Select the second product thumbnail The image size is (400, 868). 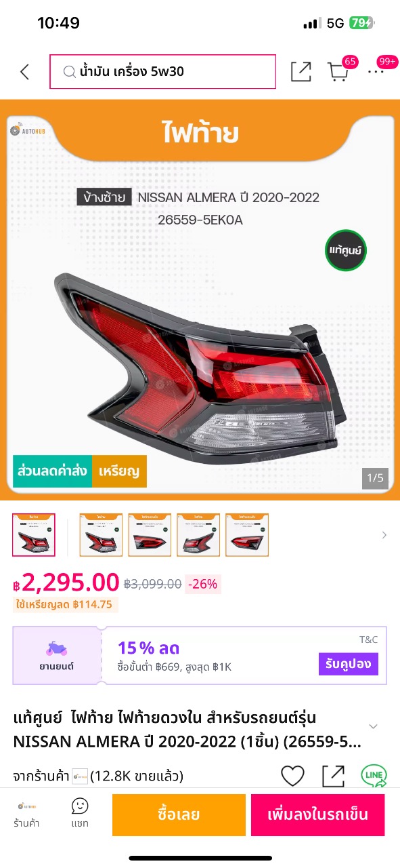point(101,535)
